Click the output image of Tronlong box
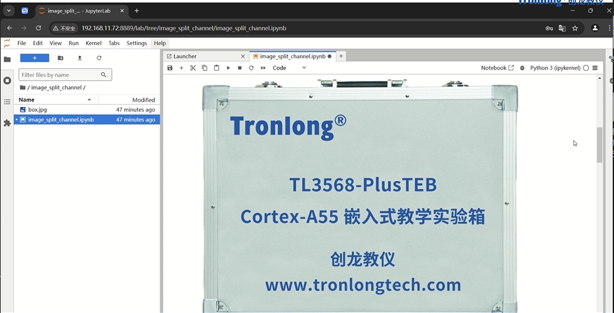The image size is (614, 313). pos(361,196)
